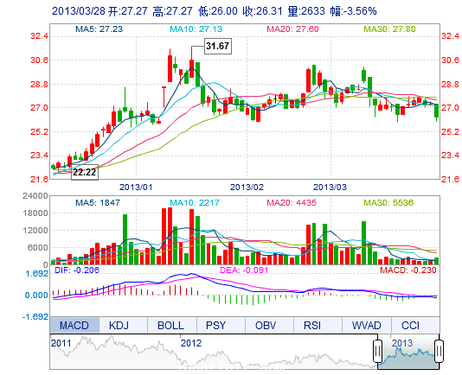Image resolution: width=462 pixels, height=375 pixels.
Task: Click the 2013 selected range area
Action: pyautogui.click(x=408, y=352)
